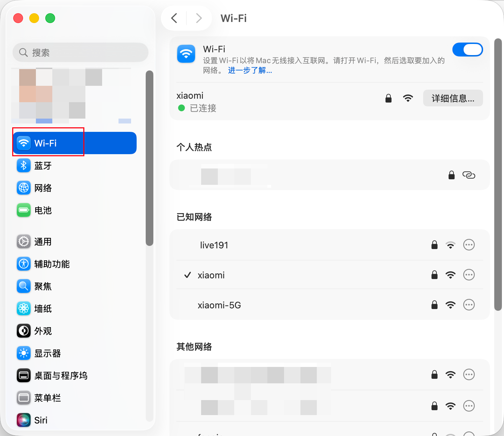Click the 个人热点 heading
Viewport: 504px width, 436px height.
point(194,147)
